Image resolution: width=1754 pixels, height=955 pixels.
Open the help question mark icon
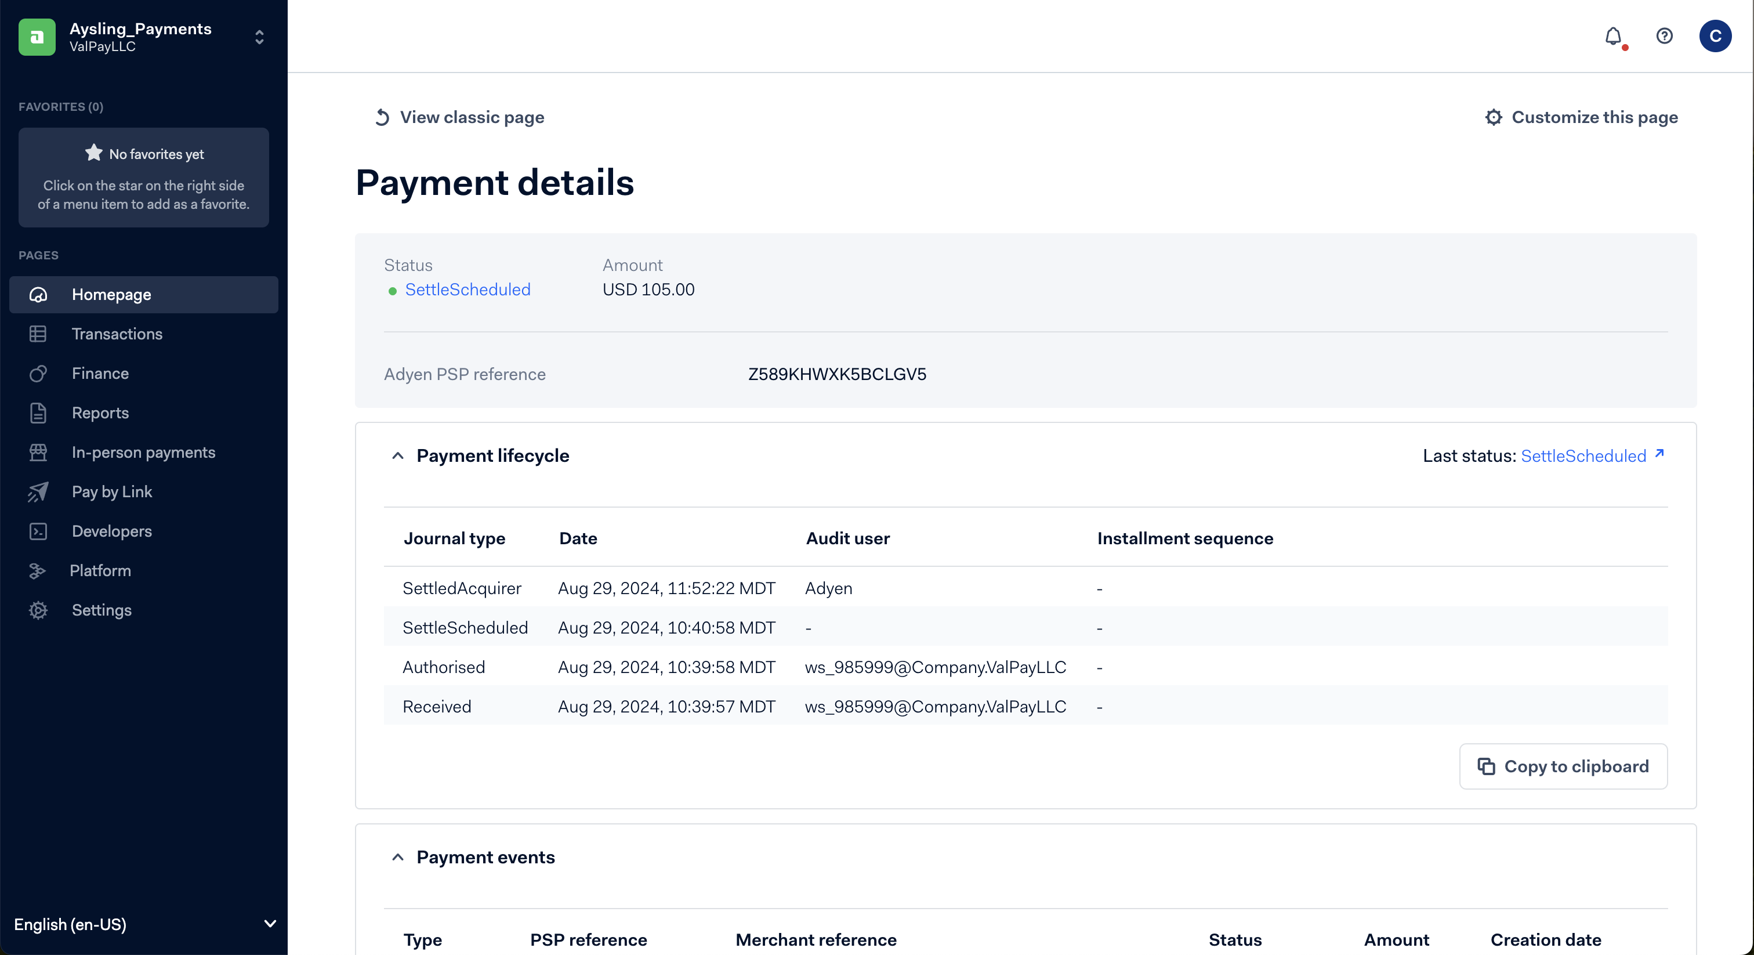point(1664,36)
